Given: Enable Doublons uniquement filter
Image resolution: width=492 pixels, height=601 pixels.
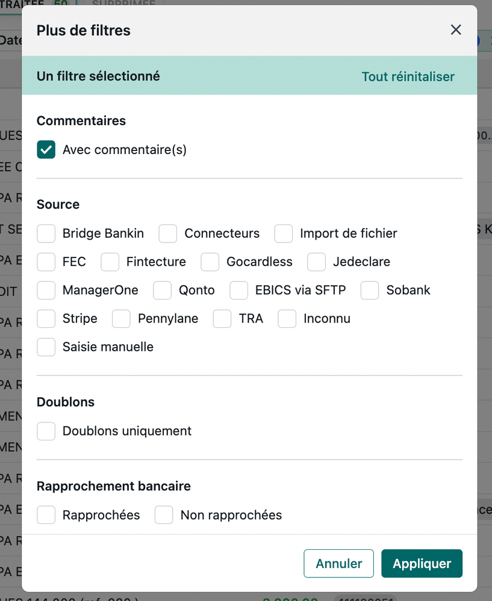Looking at the screenshot, I should pyautogui.click(x=46, y=431).
